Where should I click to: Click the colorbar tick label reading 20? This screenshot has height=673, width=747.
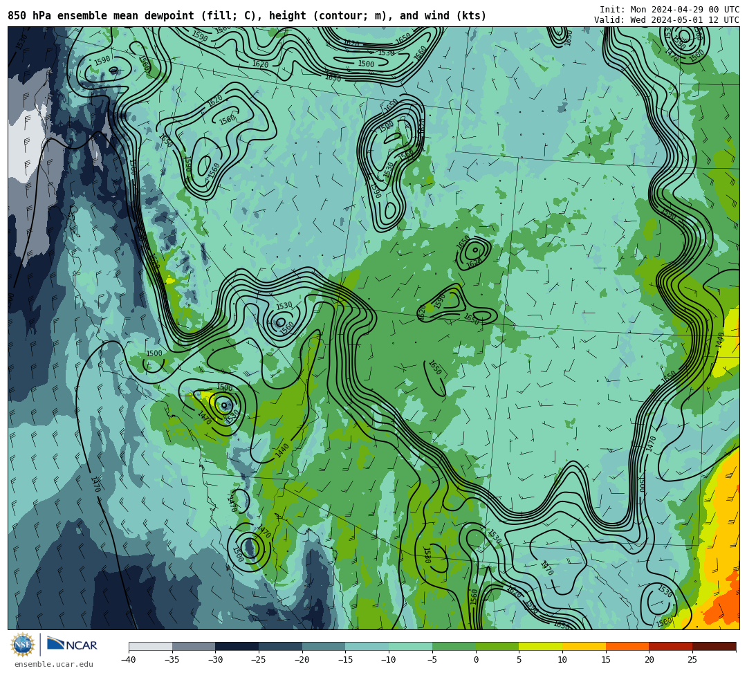pyautogui.click(x=649, y=660)
